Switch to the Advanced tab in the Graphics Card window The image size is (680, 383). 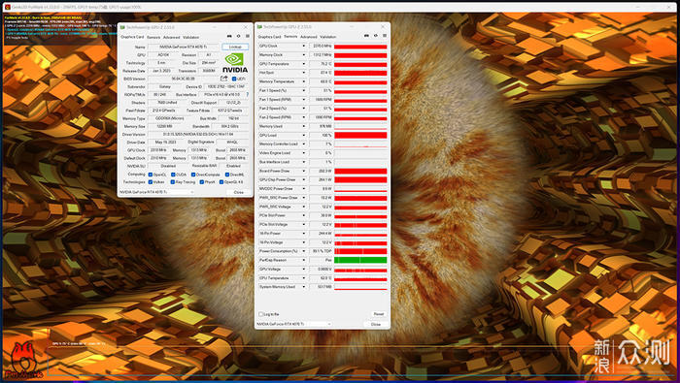171,37
